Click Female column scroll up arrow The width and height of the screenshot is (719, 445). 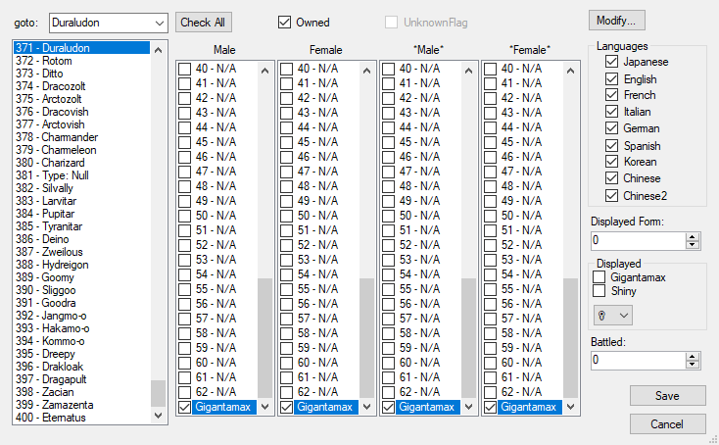pos(366,71)
